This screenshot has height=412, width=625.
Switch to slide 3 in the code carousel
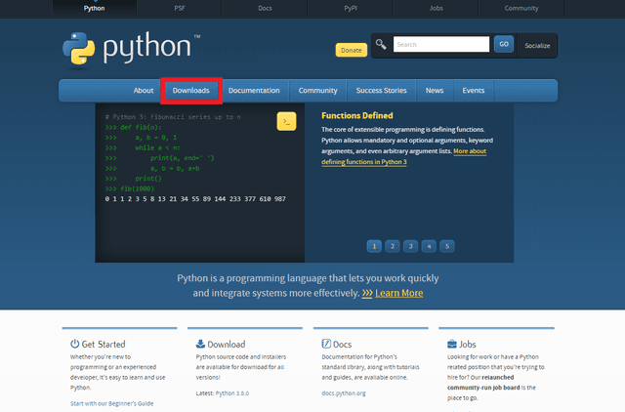coord(410,246)
